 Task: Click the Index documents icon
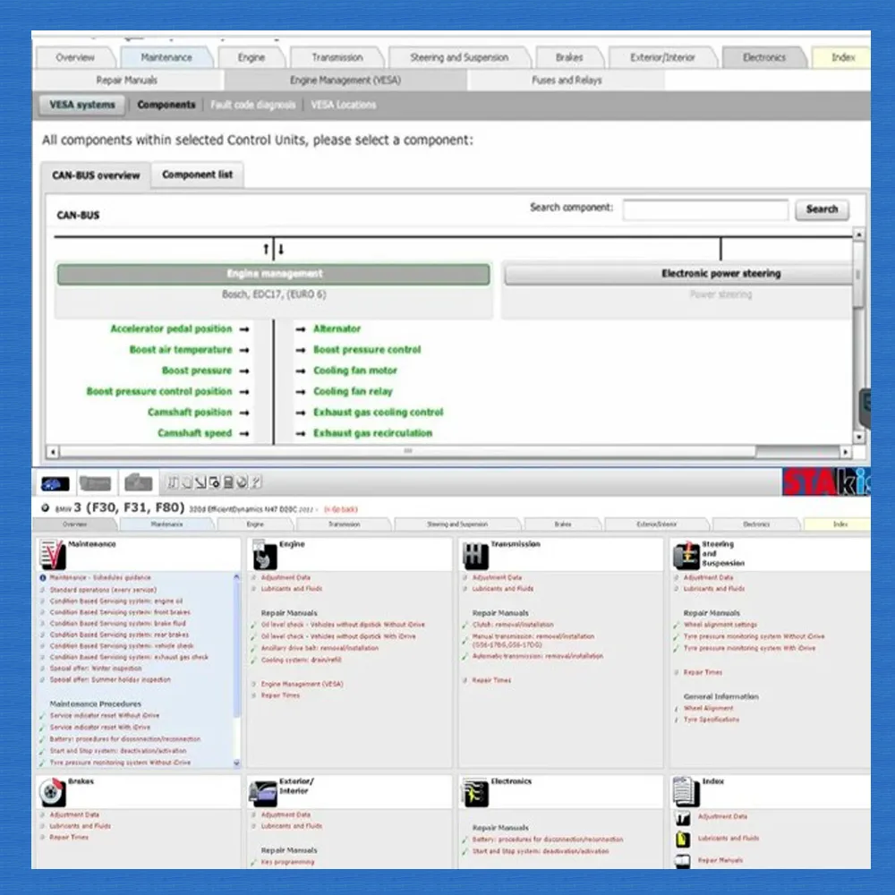686,791
